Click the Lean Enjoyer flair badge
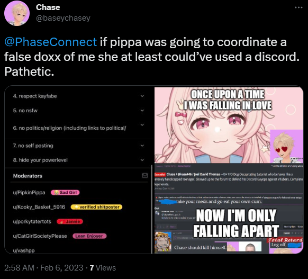The width and height of the screenshot is (308, 279). click(89, 236)
